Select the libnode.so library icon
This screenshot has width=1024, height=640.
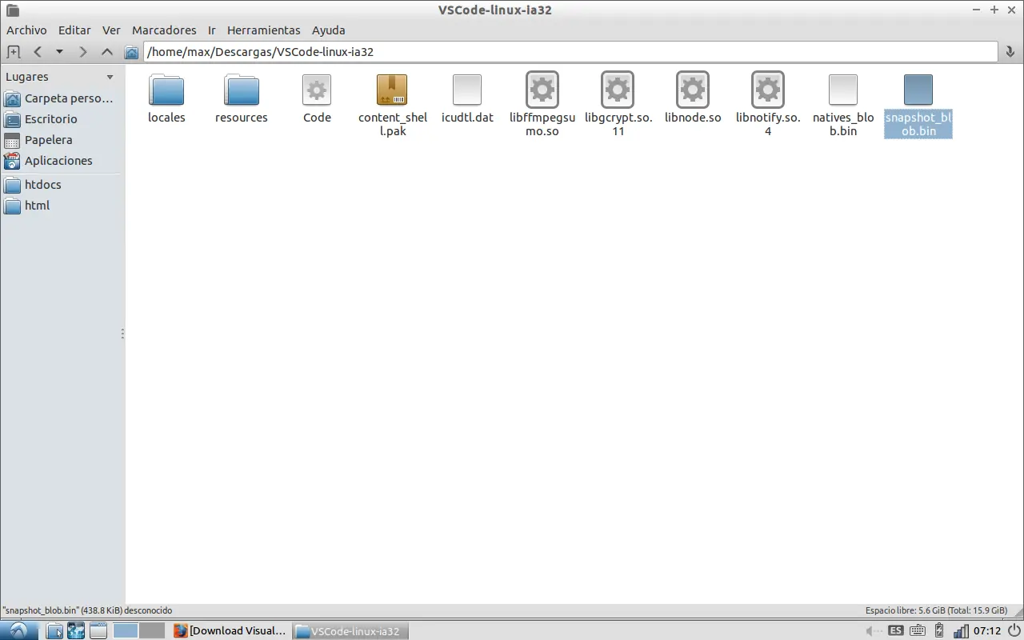pyautogui.click(x=693, y=90)
